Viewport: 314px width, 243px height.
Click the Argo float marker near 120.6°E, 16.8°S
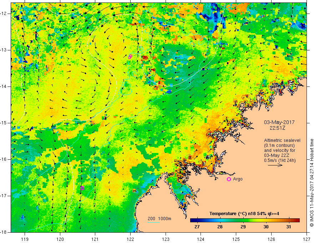[82, 188]
